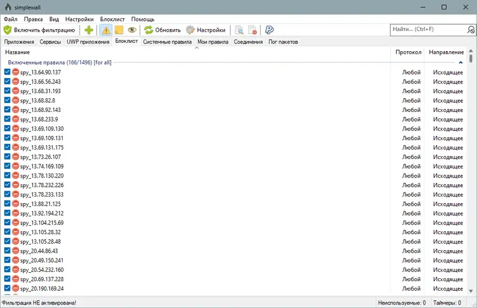
Task: Click the green refresh arrows icon
Action: click(x=148, y=30)
